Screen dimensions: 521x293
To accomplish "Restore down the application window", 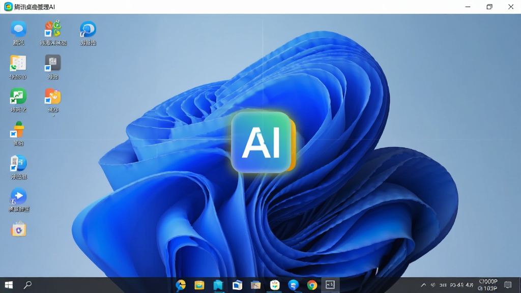I will [x=489, y=7].
